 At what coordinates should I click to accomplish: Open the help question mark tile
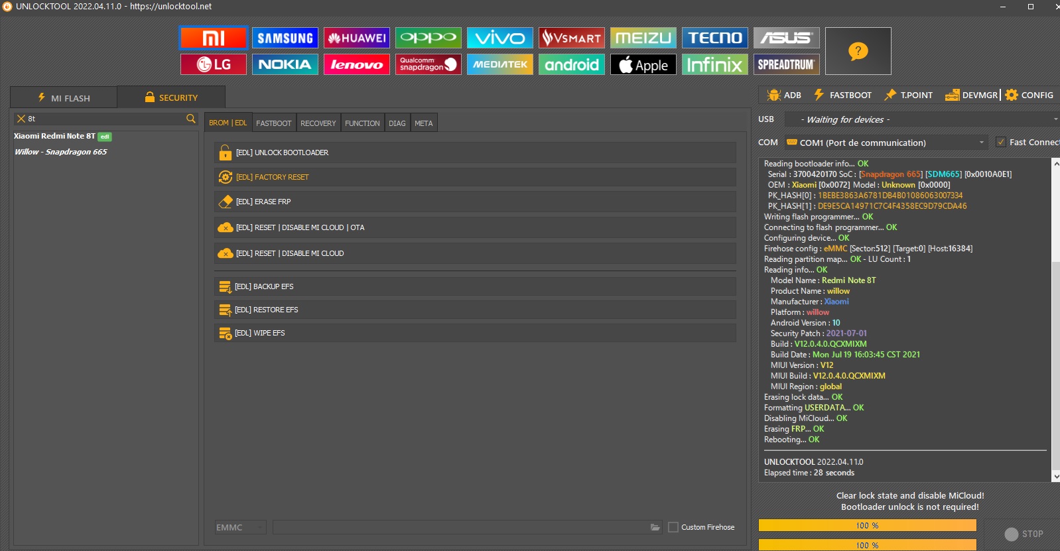[858, 51]
